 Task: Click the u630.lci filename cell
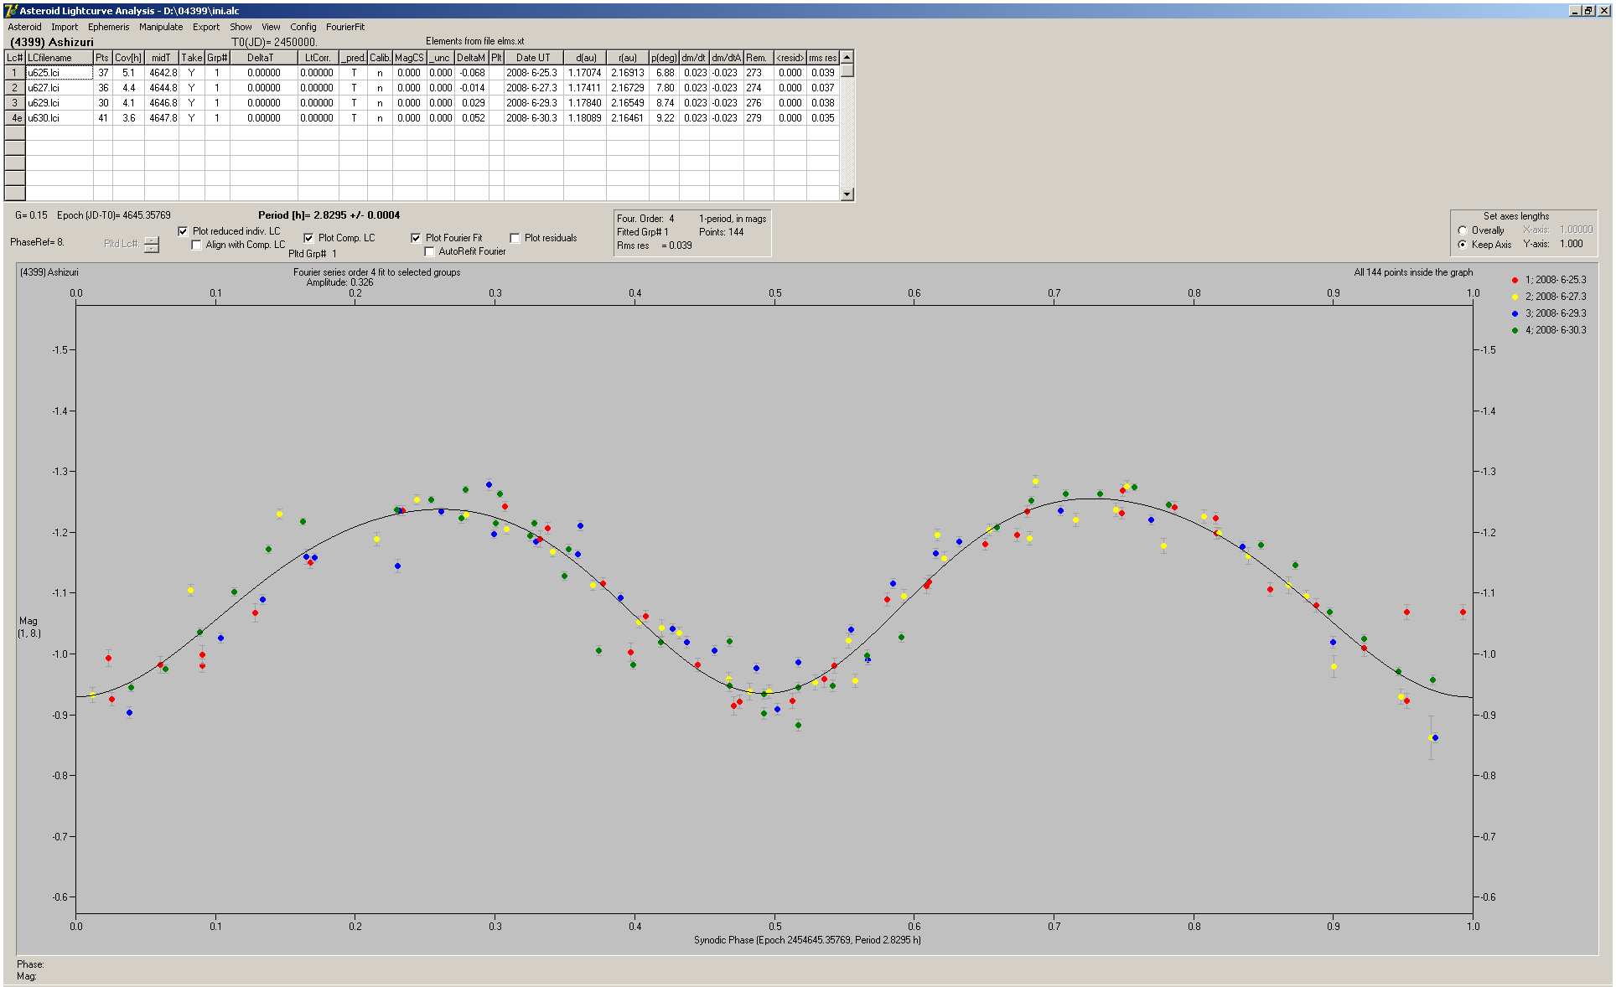tap(60, 118)
